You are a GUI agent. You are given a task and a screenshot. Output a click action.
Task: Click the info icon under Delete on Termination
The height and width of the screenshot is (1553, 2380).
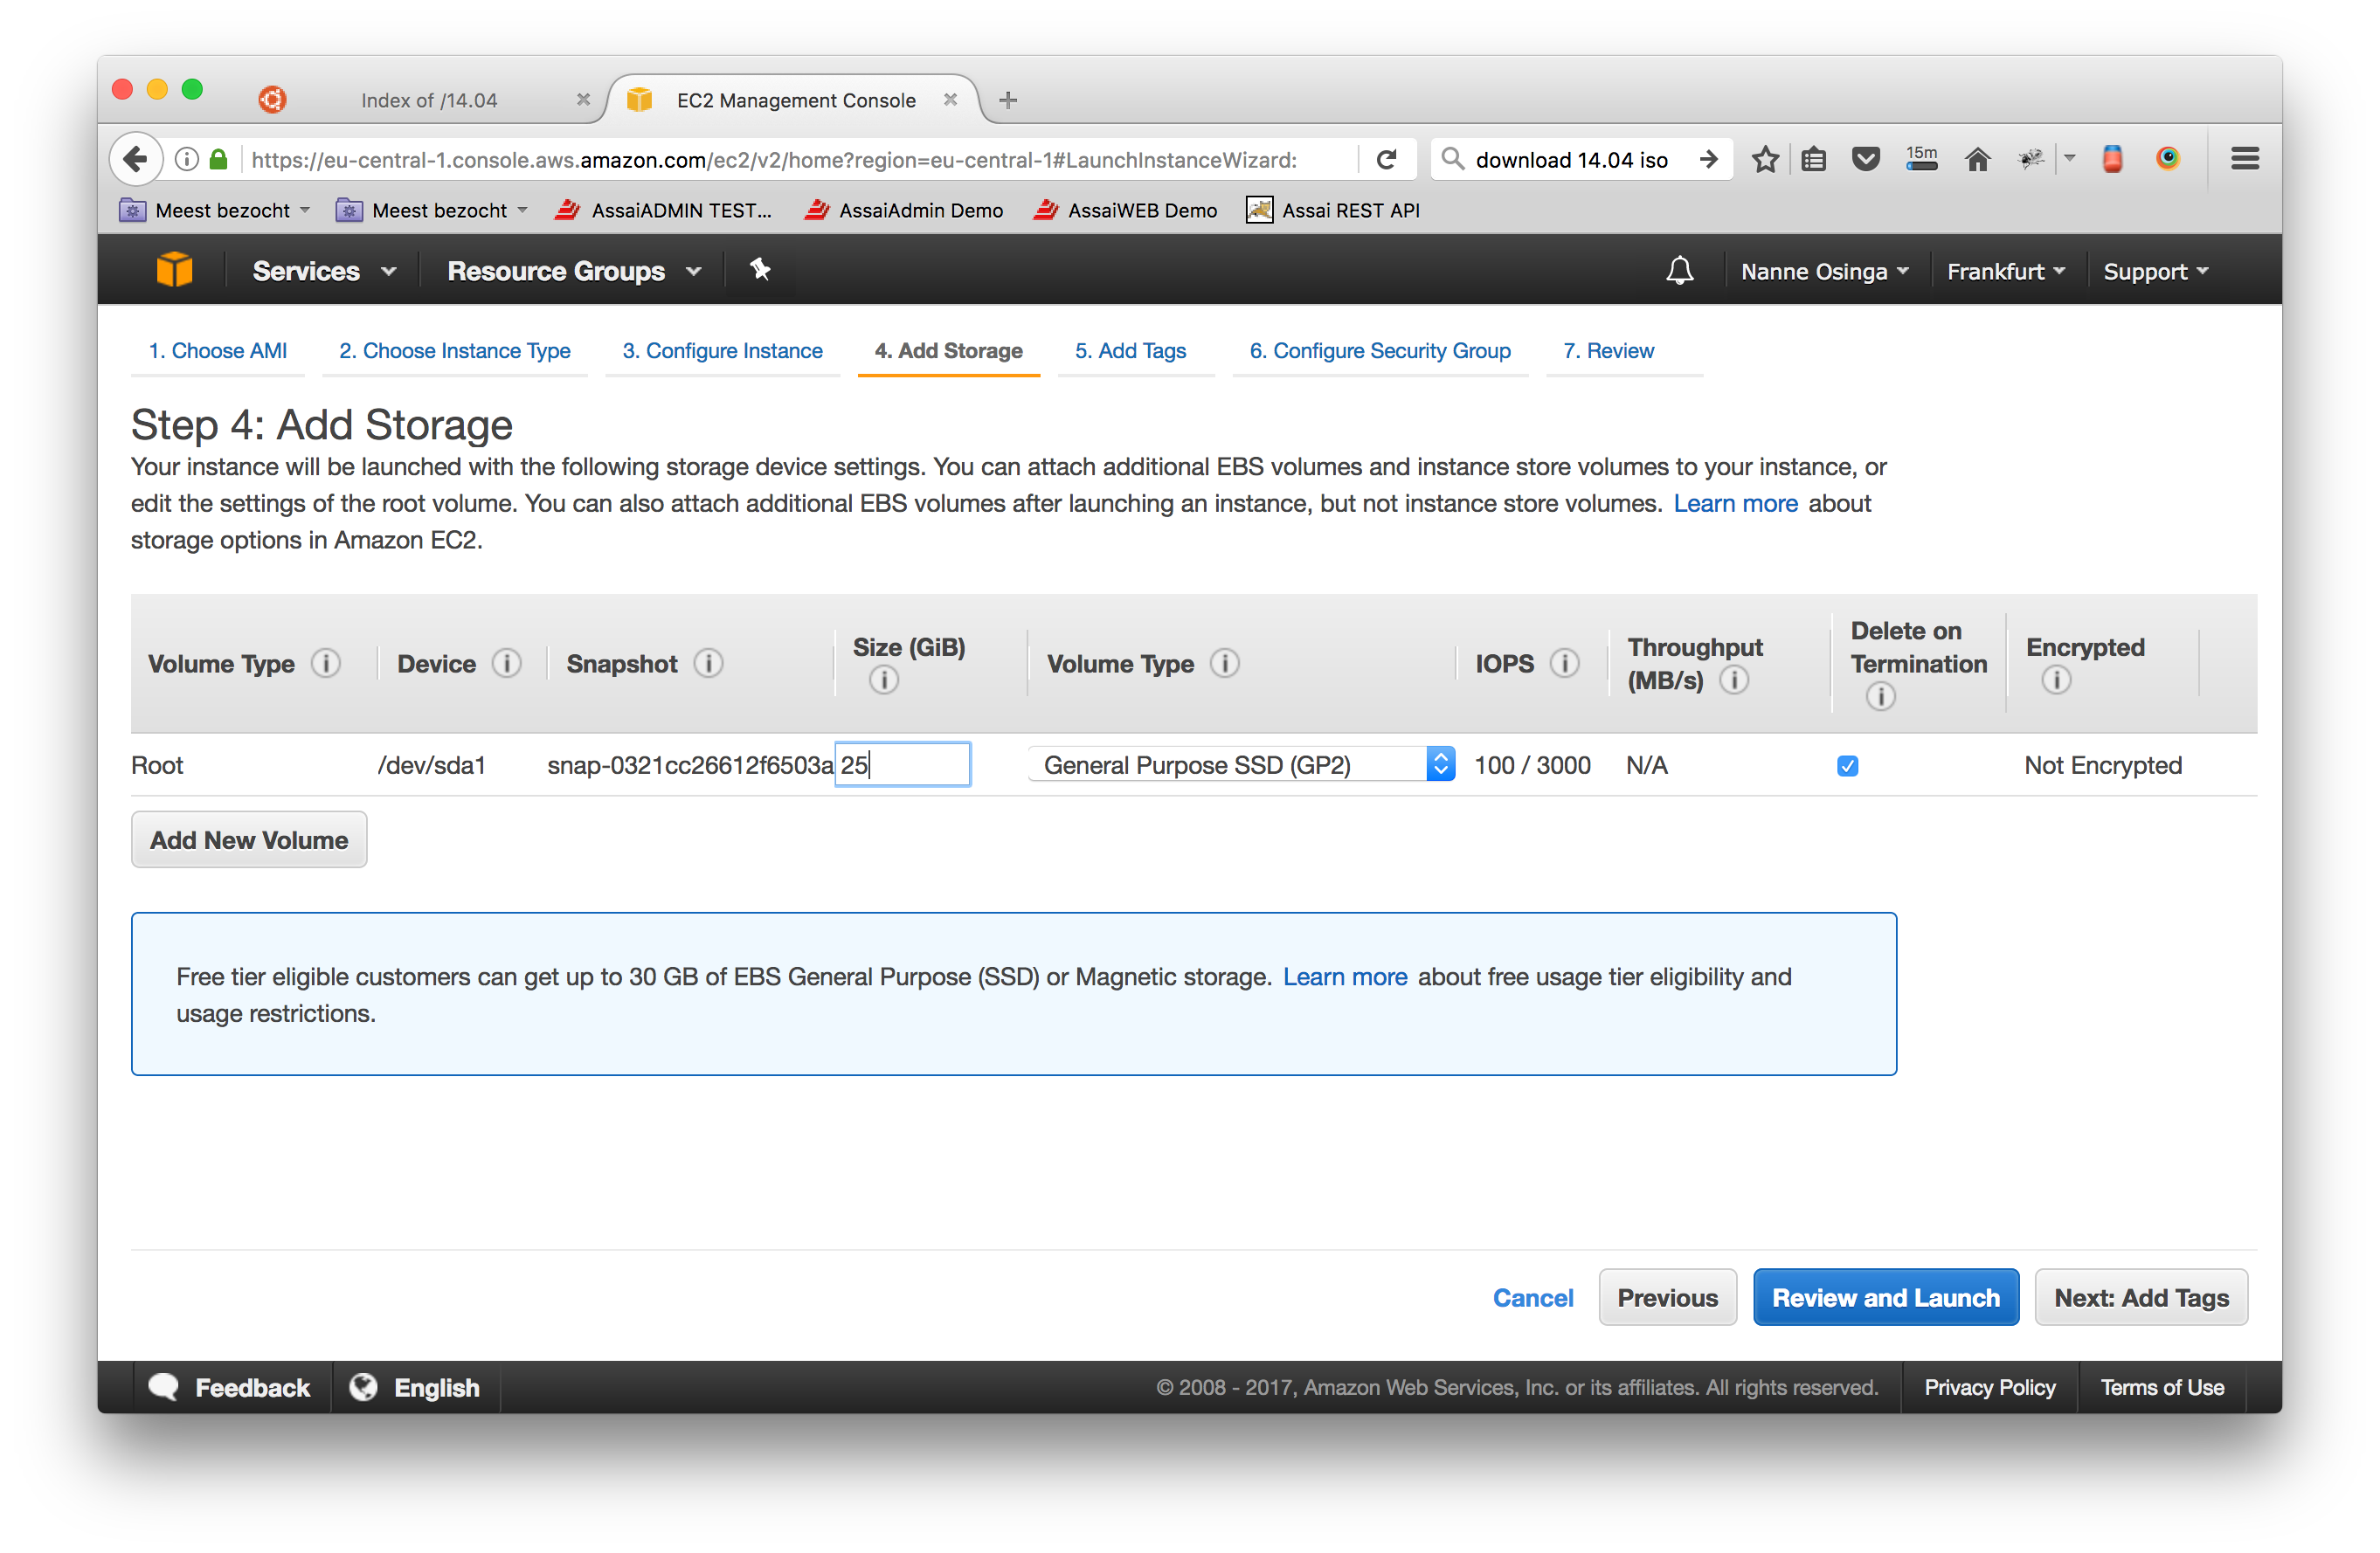(1881, 696)
